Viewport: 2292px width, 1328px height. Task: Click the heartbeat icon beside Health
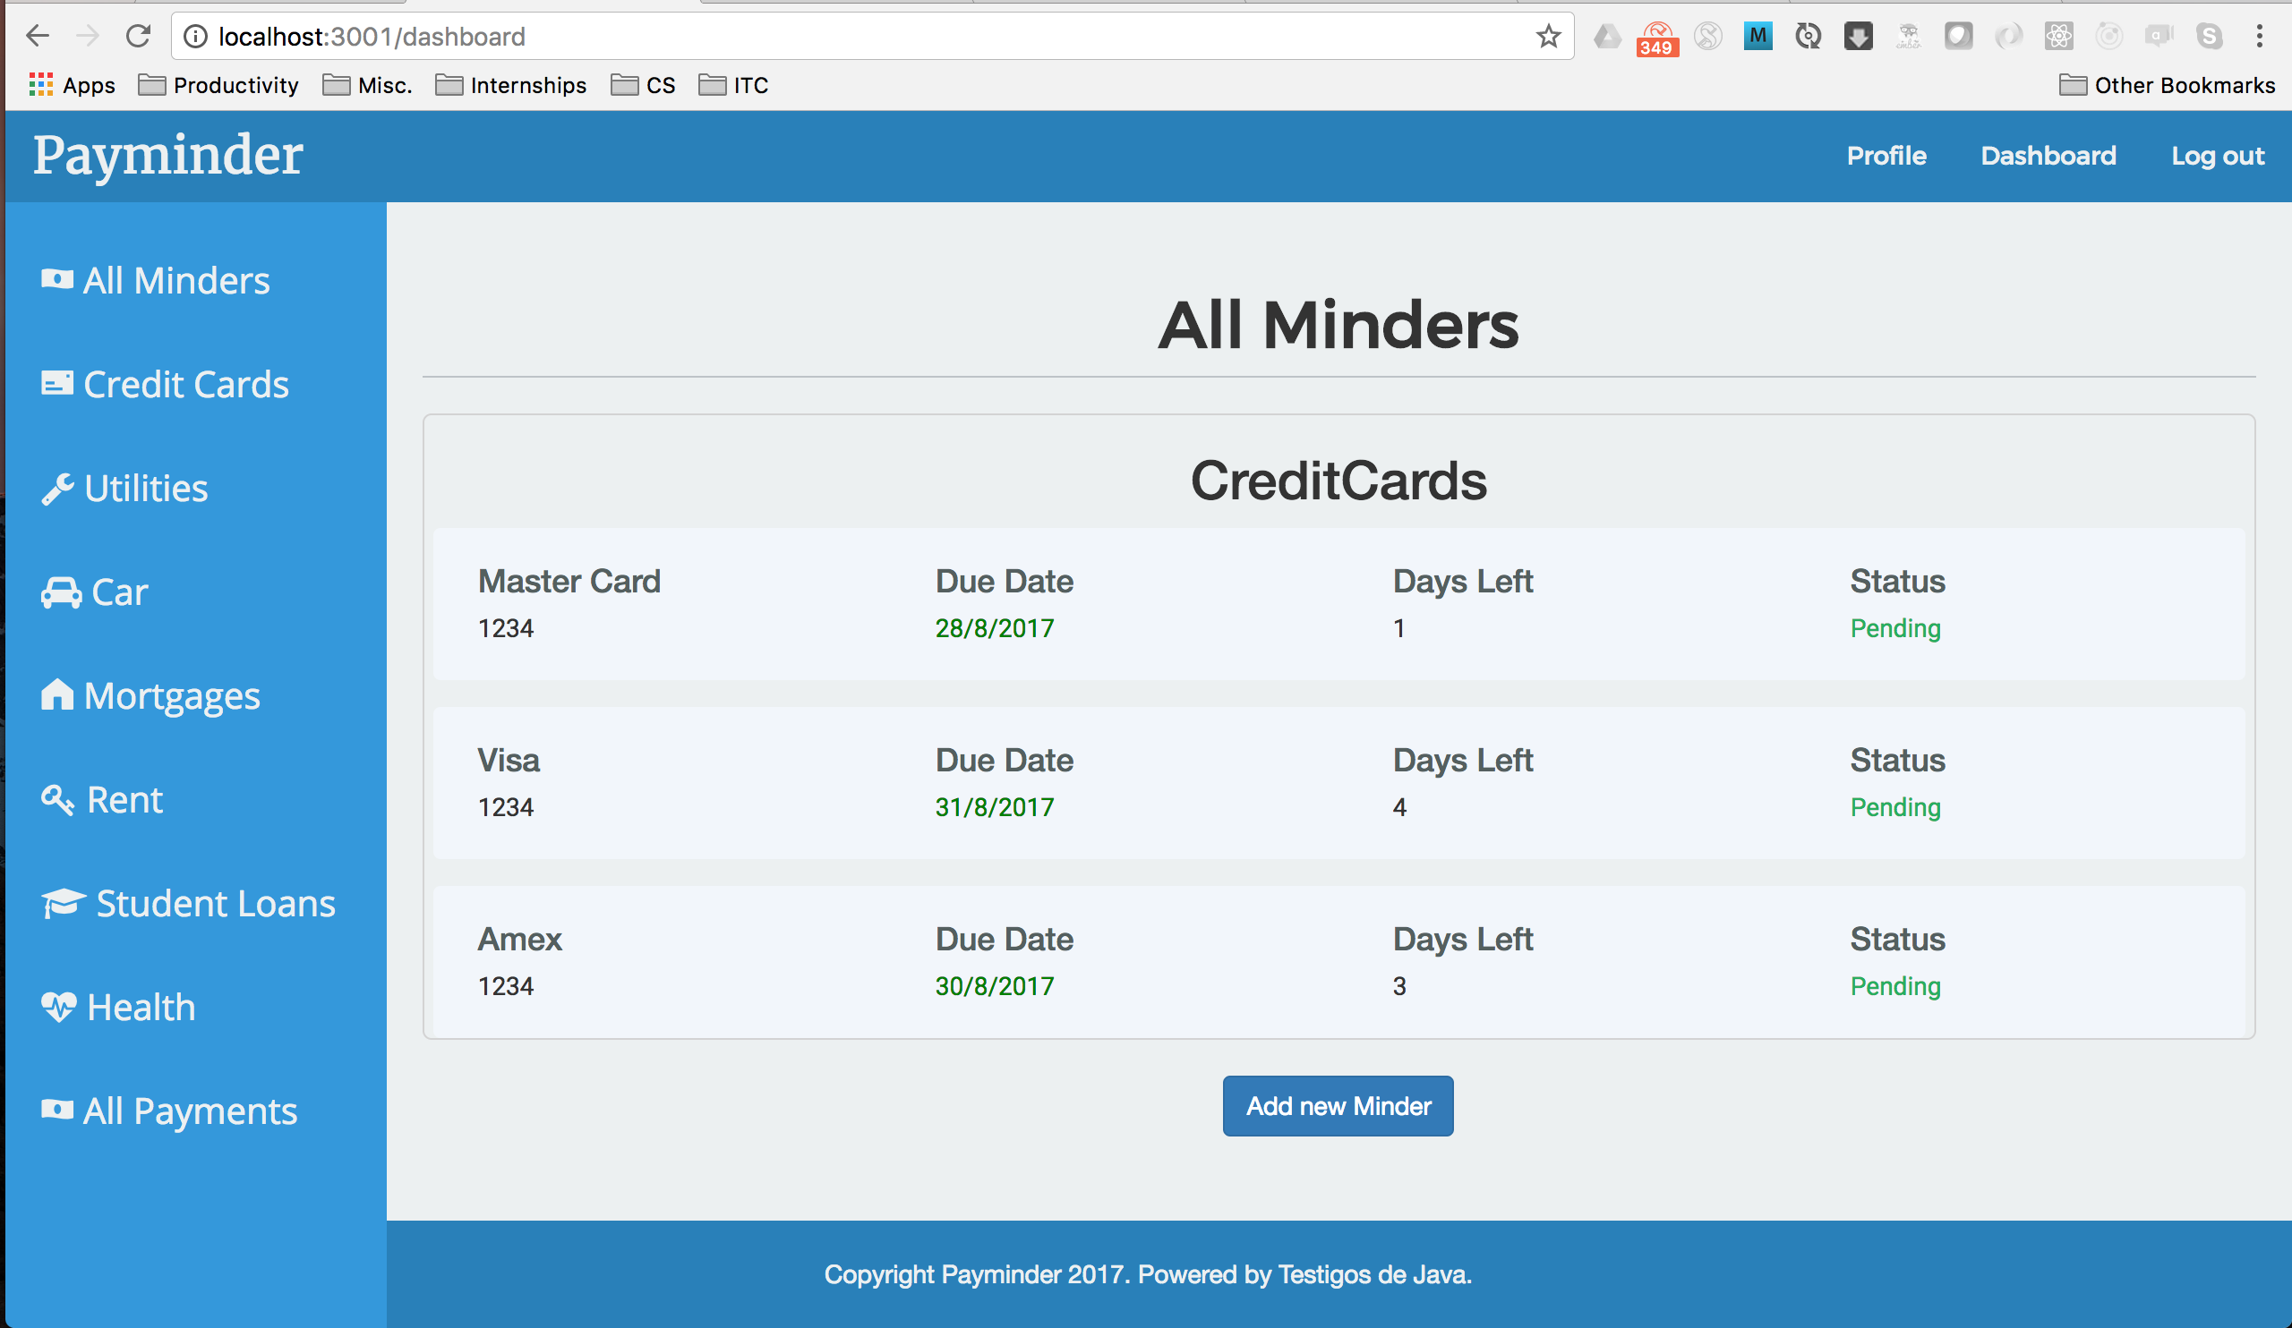(x=58, y=1007)
